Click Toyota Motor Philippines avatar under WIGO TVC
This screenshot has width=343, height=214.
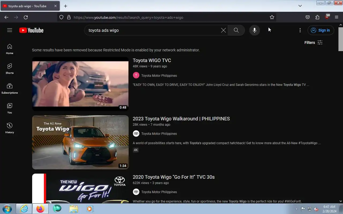click(x=136, y=75)
